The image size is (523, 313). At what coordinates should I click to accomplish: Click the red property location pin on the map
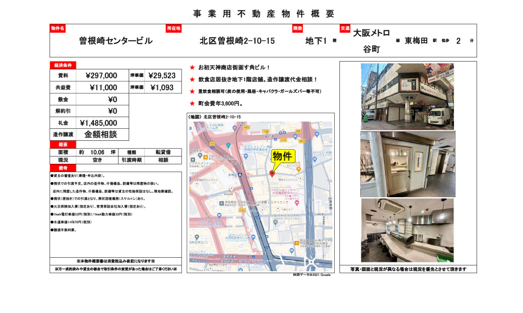pyautogui.click(x=272, y=174)
